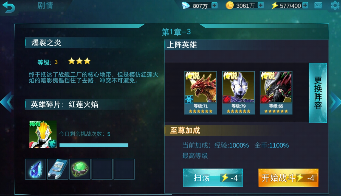Select the red dragon hero level 71
The image size is (341, 196).
(201, 93)
